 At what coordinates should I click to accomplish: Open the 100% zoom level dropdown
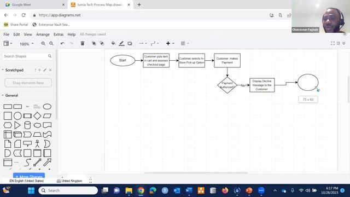coord(27,44)
